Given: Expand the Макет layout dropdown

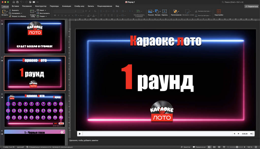Looking at the screenshot, I should click(45, 10).
